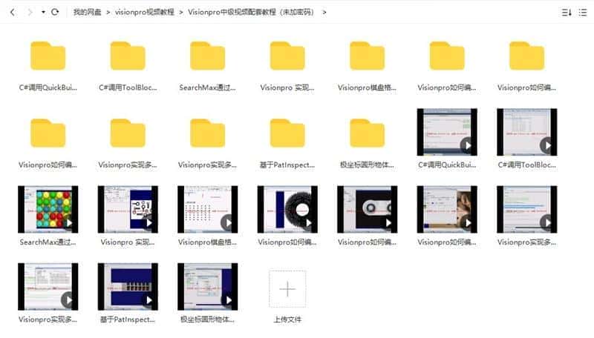Play the Visionpro如何编... video showing a gear
The image size is (594, 338).
tap(287, 209)
